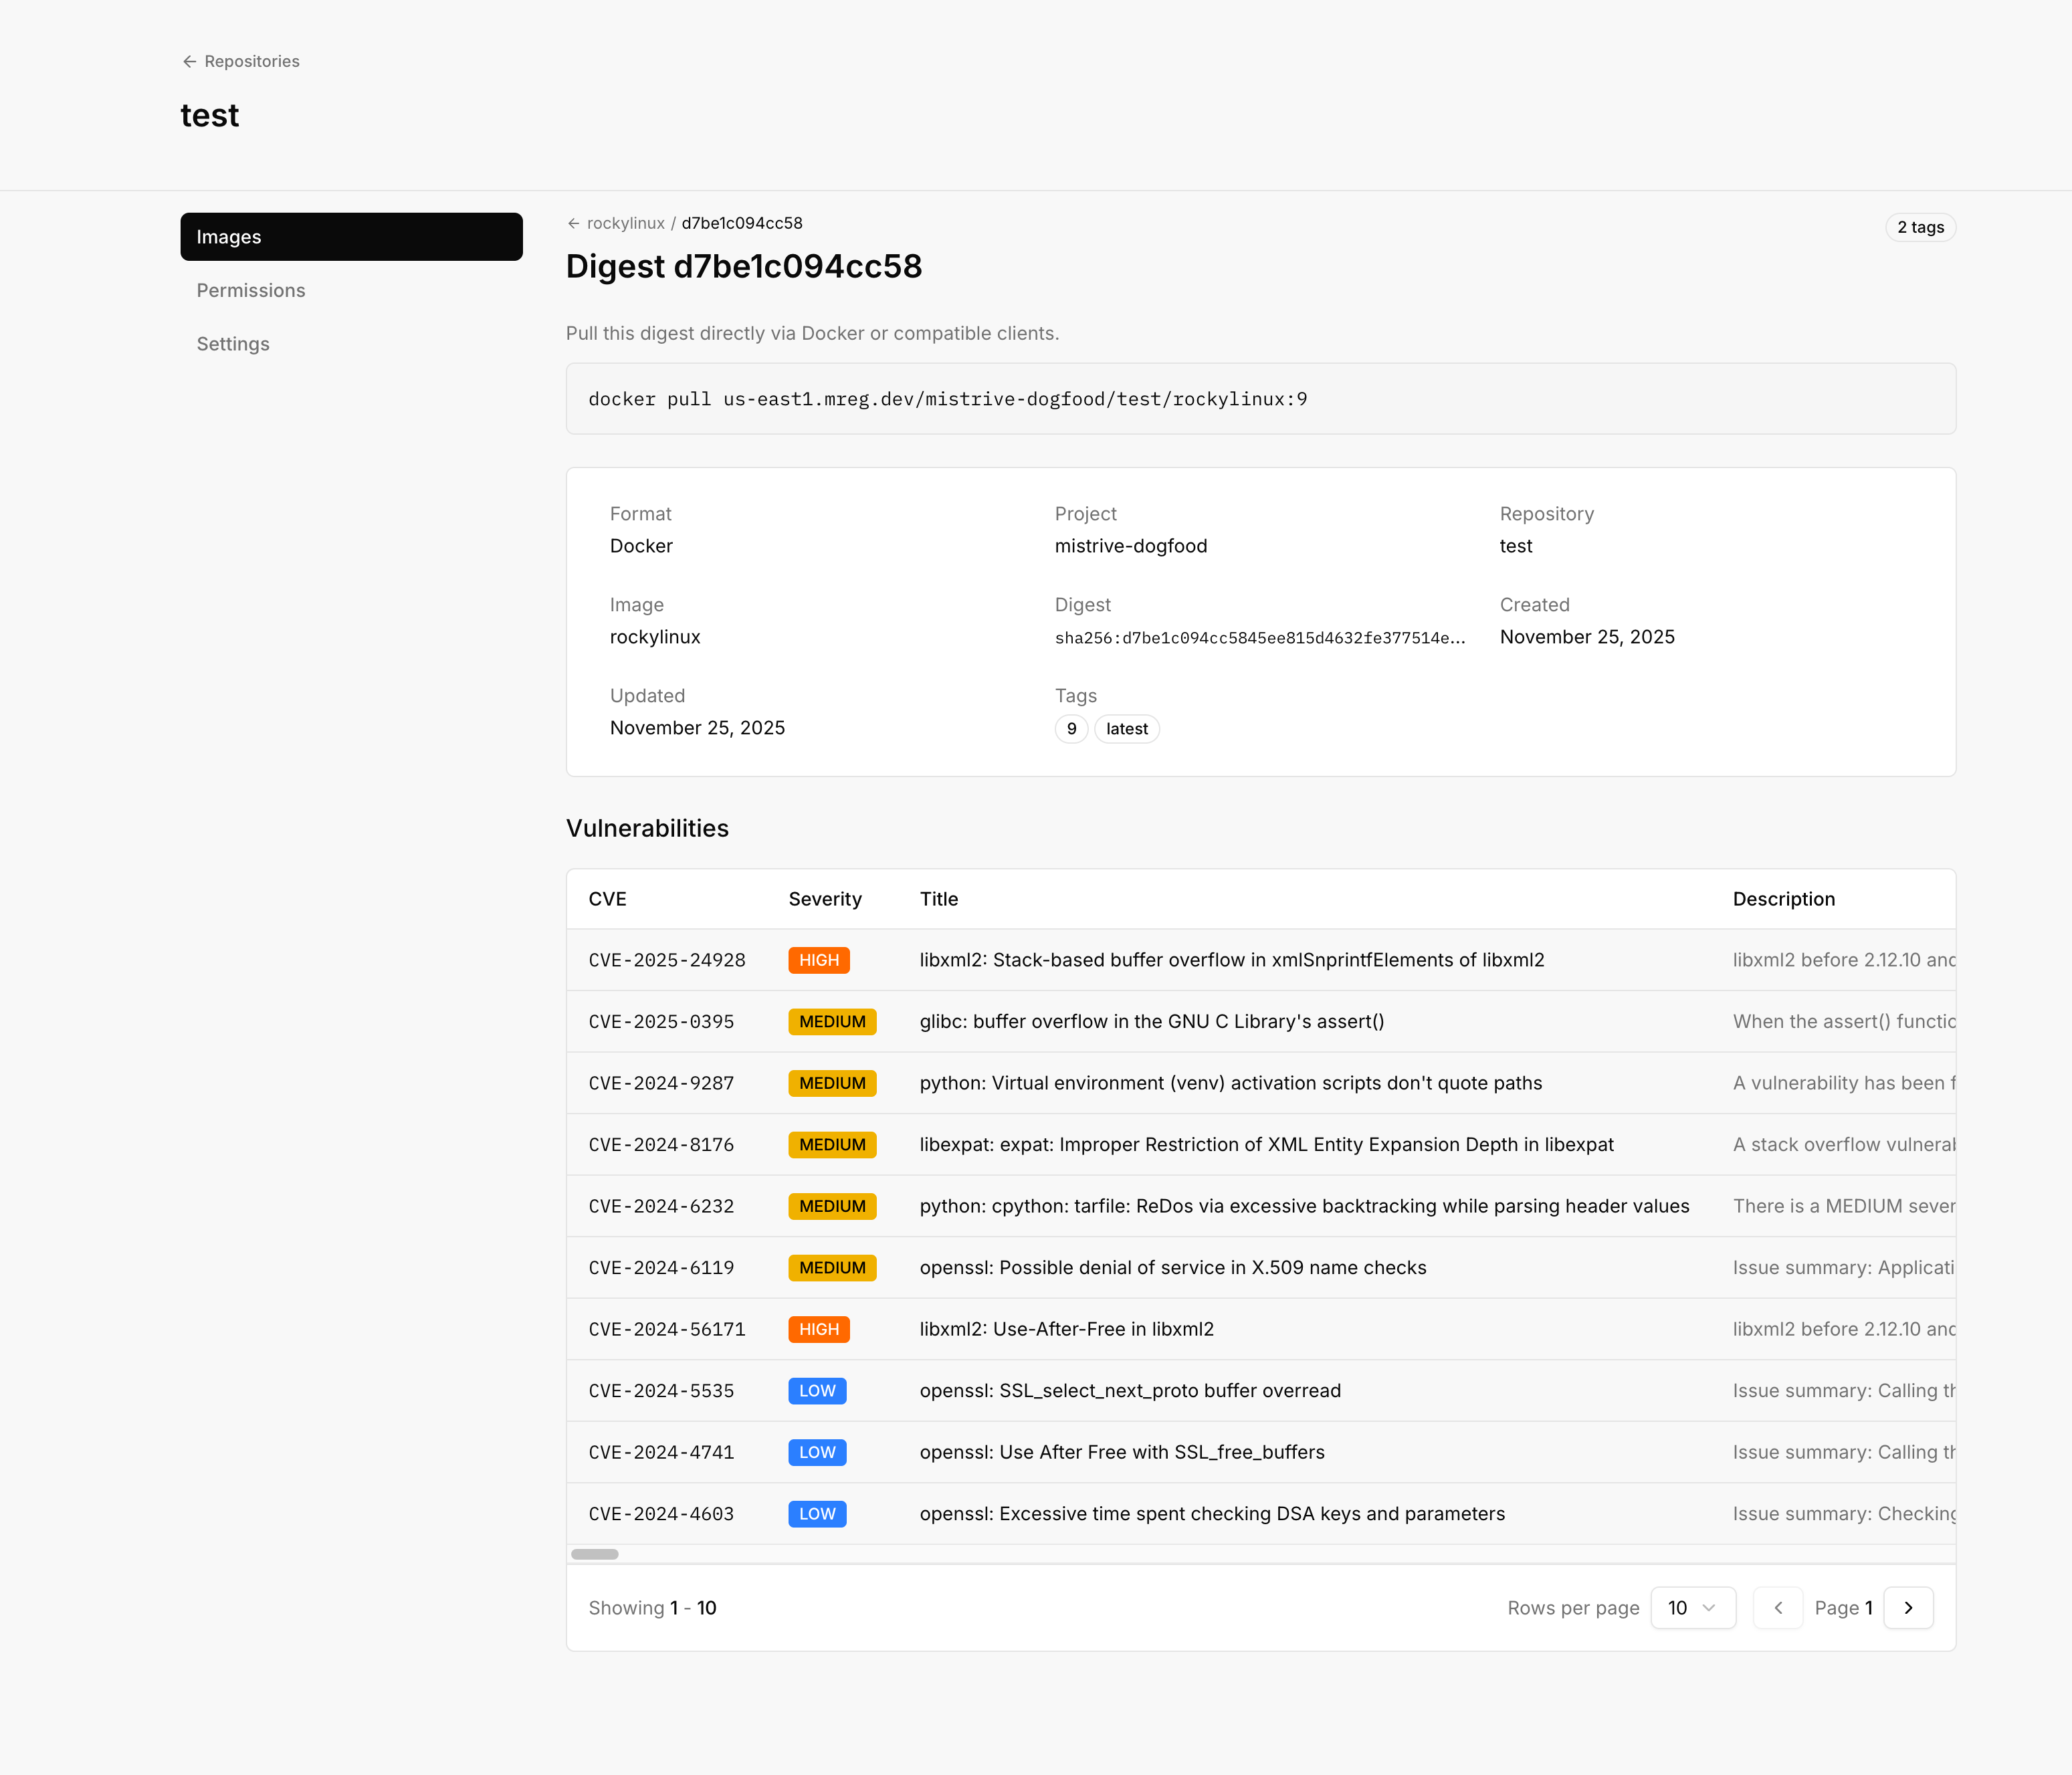2072x1775 pixels.
Task: Click the 2 tags badge
Action: tap(1919, 227)
